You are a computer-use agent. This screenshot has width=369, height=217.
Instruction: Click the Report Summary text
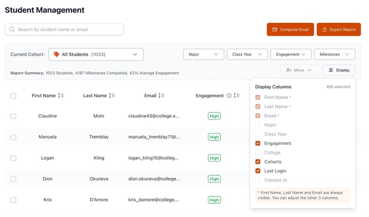point(94,73)
